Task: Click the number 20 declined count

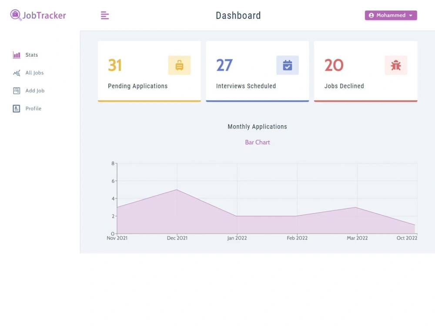Action: coord(334,66)
